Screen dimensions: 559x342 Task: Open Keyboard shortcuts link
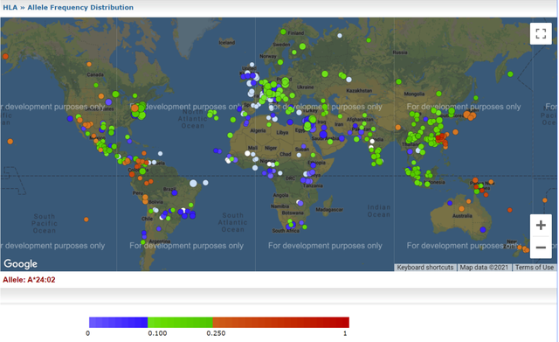[x=425, y=268]
